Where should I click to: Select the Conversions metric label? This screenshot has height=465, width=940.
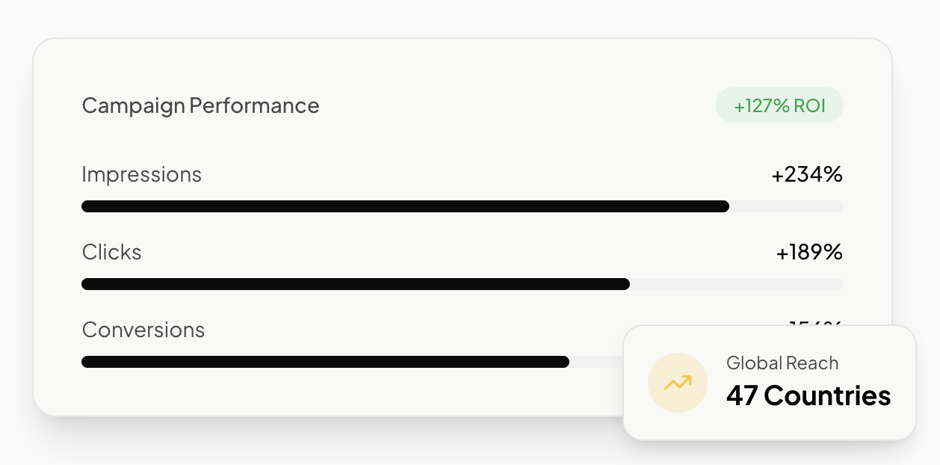(143, 330)
